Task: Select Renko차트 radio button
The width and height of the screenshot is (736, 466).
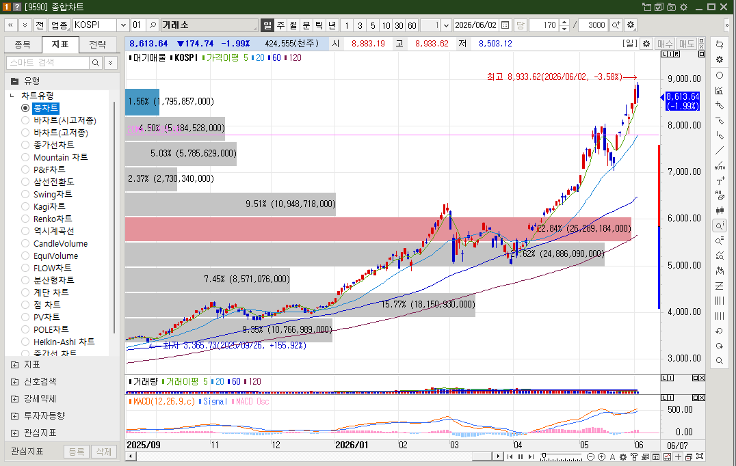Action: pyautogui.click(x=25, y=219)
